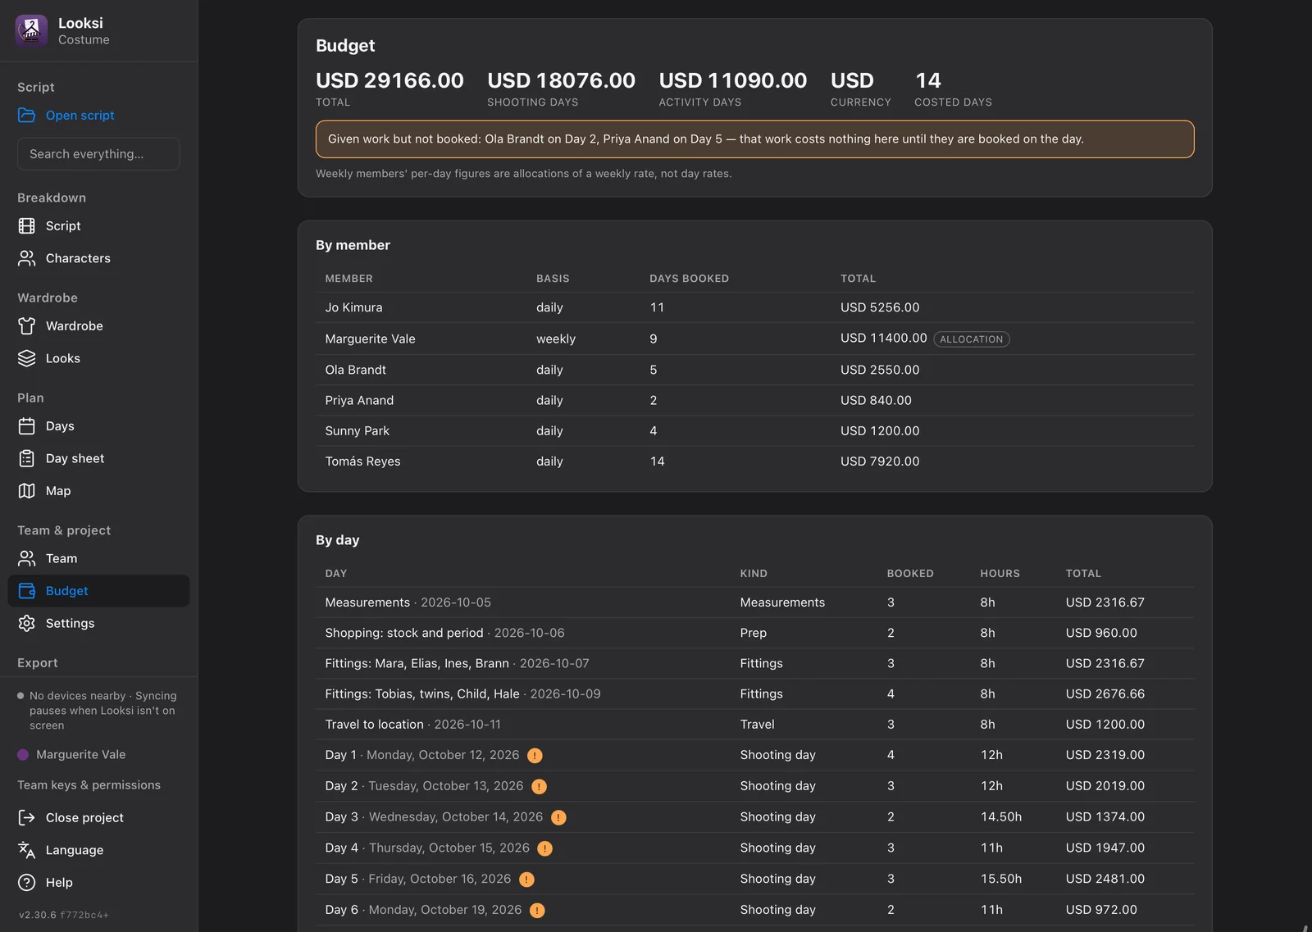The image size is (1312, 932).
Task: Click the orange unbooked work warning banner
Action: [x=754, y=139]
